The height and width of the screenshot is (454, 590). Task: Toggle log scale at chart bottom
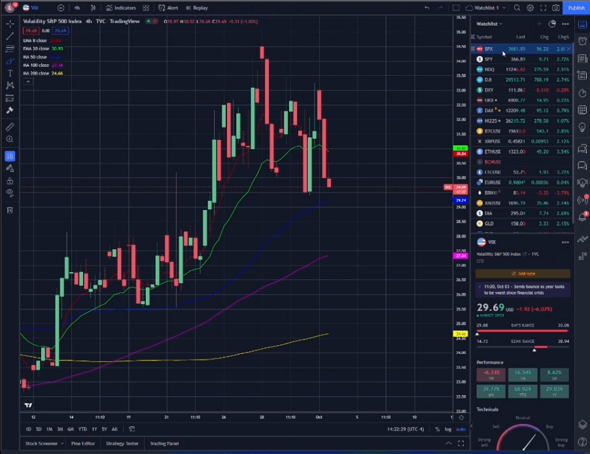pyautogui.click(x=448, y=429)
